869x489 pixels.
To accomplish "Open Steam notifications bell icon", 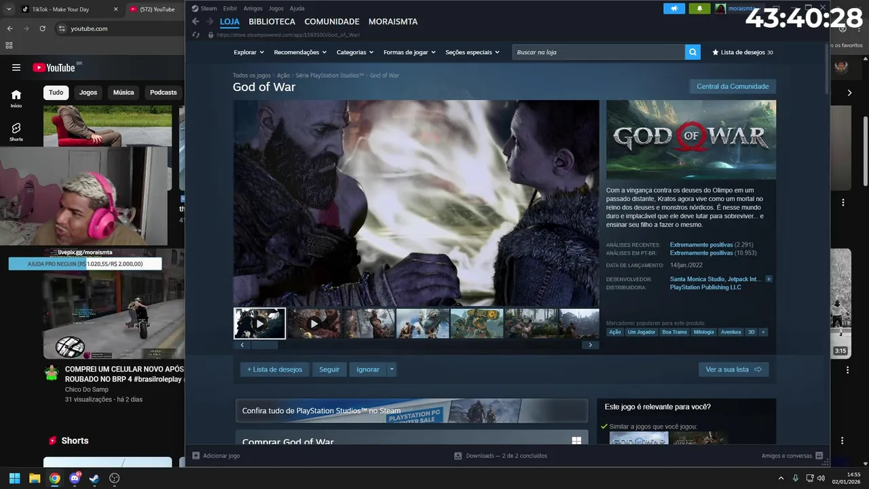I will (x=699, y=9).
